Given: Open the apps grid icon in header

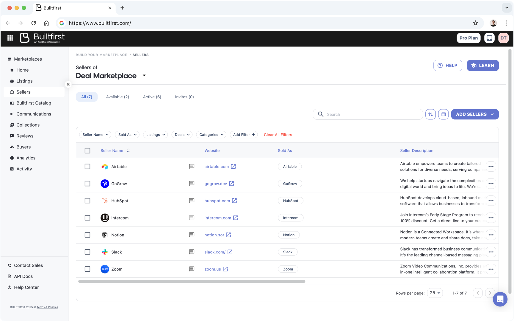Looking at the screenshot, I should coord(10,38).
